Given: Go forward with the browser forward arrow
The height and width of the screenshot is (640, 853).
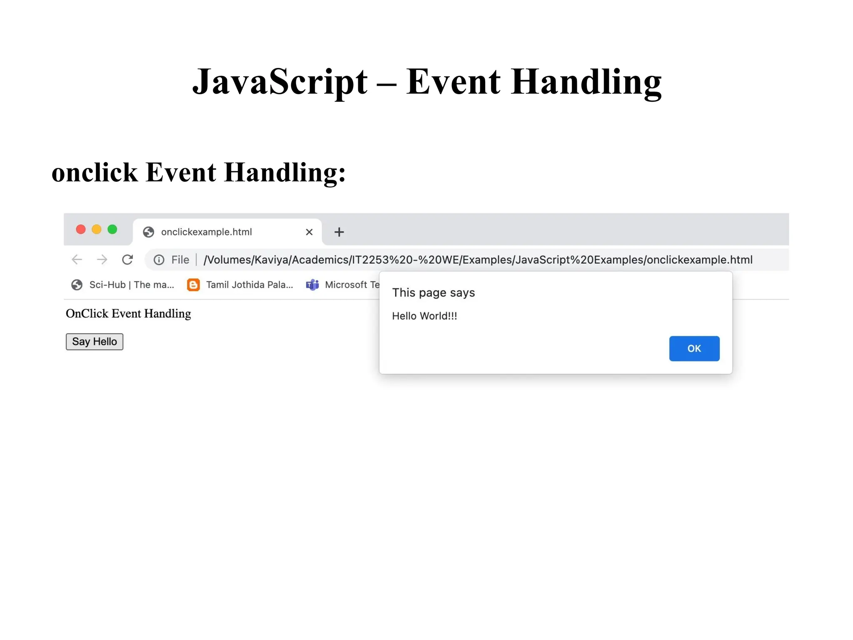Looking at the screenshot, I should (x=102, y=260).
